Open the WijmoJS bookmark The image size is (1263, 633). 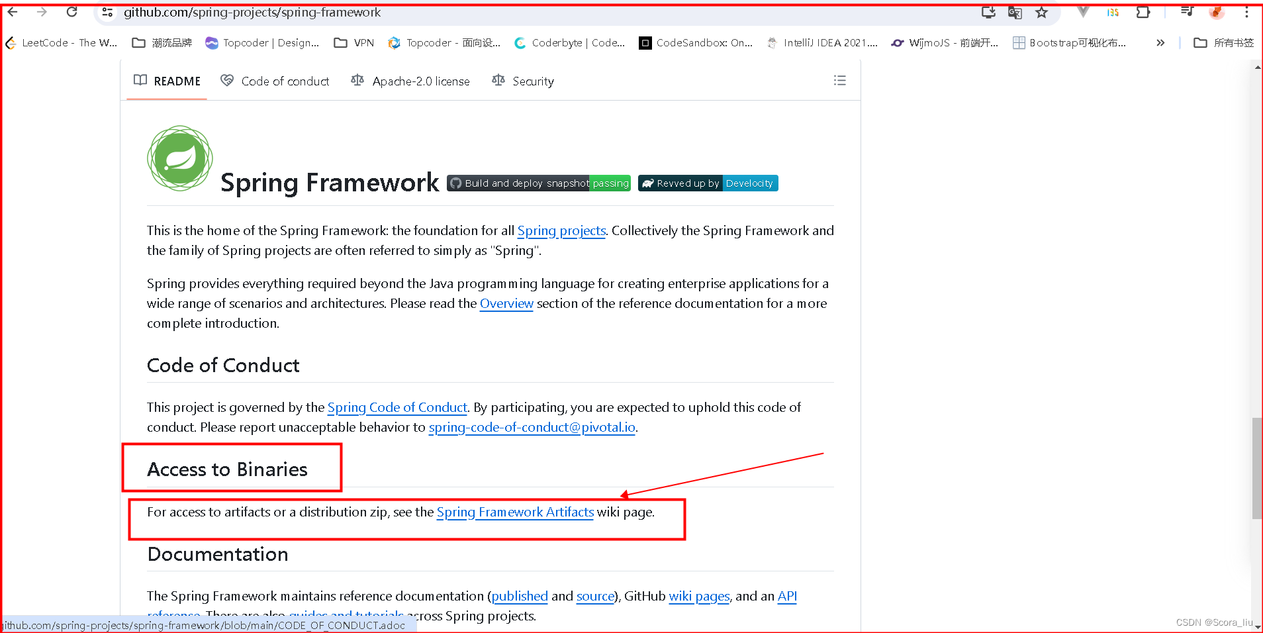pyautogui.click(x=945, y=42)
